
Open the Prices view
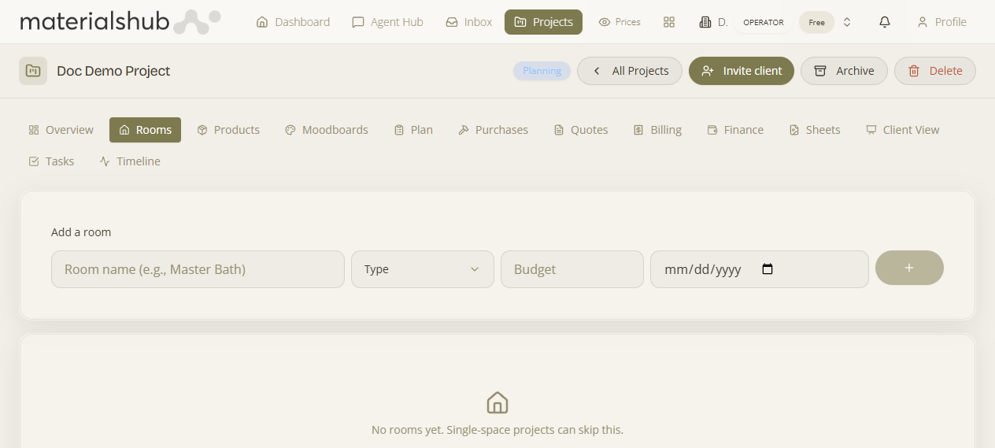click(620, 22)
